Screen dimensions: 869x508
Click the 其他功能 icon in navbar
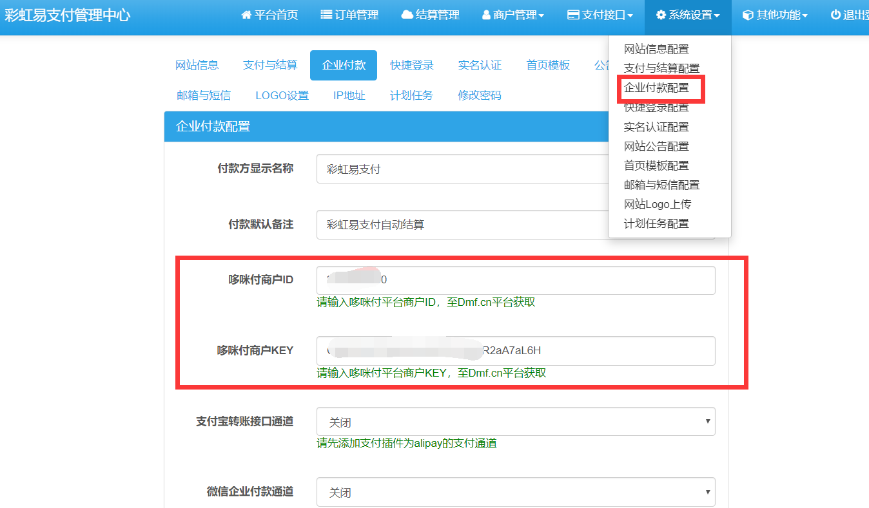(x=749, y=14)
